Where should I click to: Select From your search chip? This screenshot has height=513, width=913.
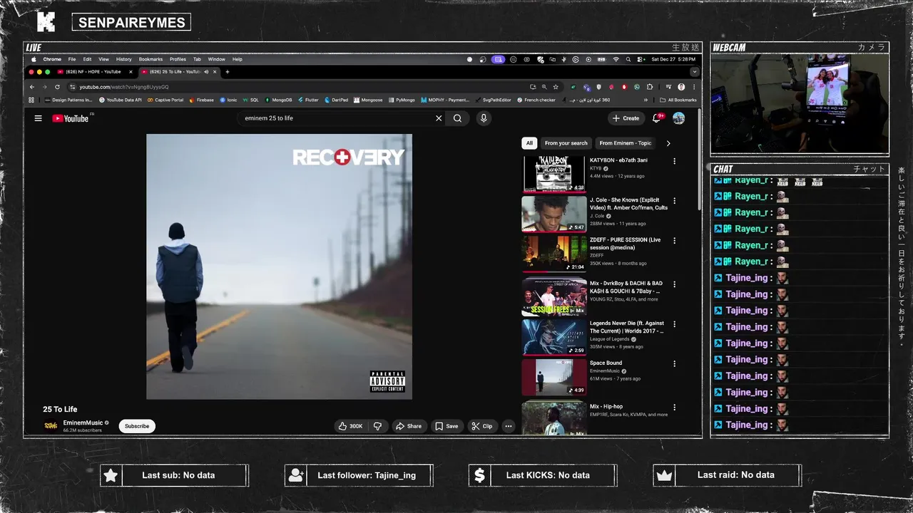[x=566, y=143]
